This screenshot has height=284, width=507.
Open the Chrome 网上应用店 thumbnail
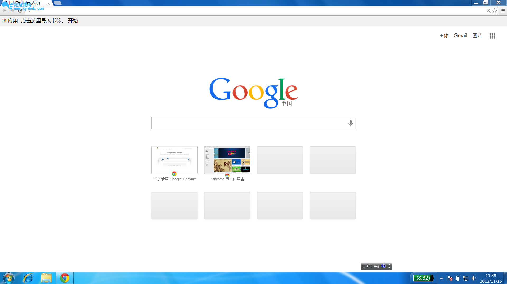pos(227,160)
